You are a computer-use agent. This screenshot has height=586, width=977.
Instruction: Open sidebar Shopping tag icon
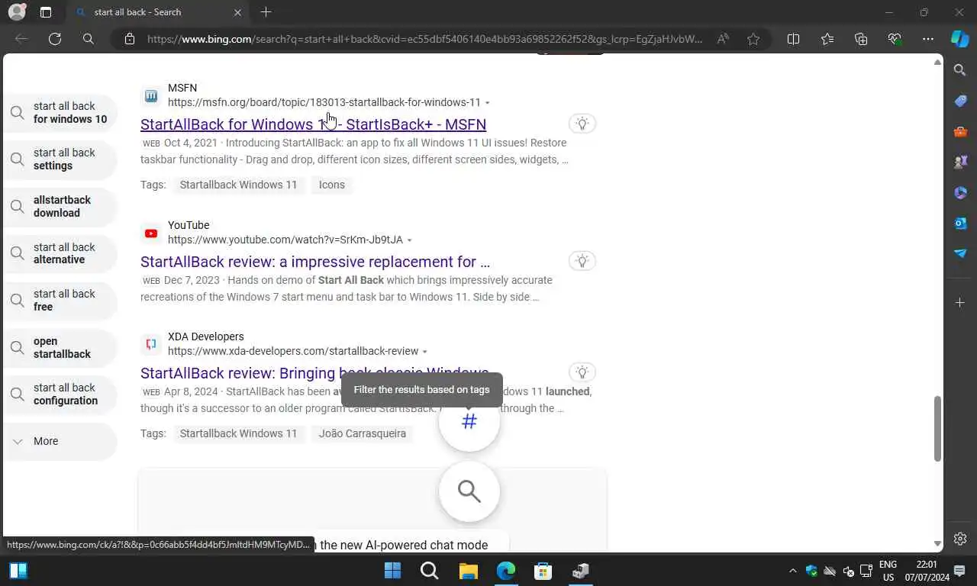pyautogui.click(x=960, y=101)
